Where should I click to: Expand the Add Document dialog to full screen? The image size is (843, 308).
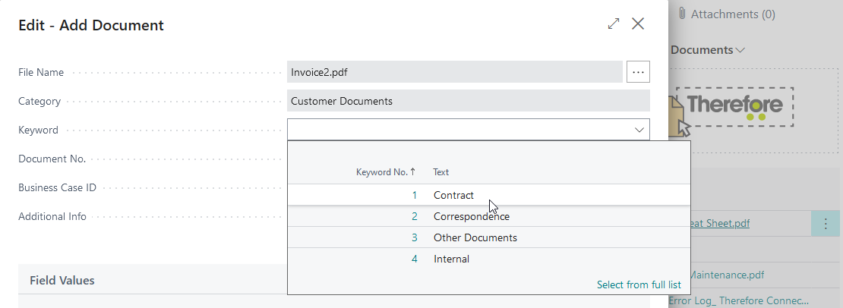pyautogui.click(x=614, y=24)
